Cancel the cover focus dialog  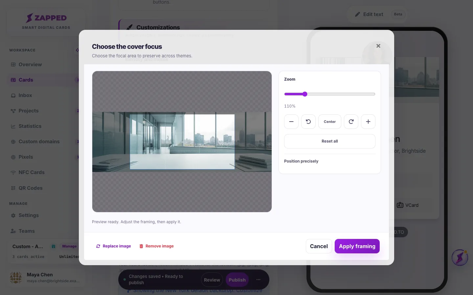pyautogui.click(x=319, y=246)
